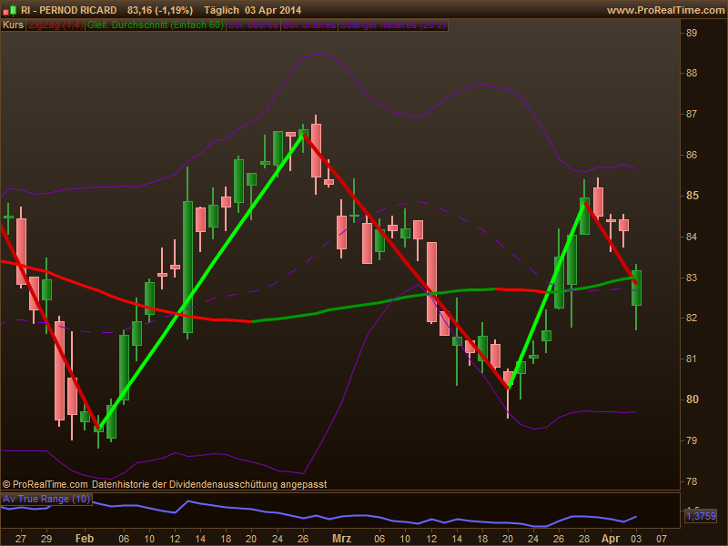This screenshot has height=546, width=728.
Task: Click the 85 price level on scale
Action: point(692,196)
